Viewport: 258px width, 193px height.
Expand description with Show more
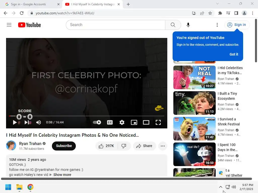click(x=62, y=175)
